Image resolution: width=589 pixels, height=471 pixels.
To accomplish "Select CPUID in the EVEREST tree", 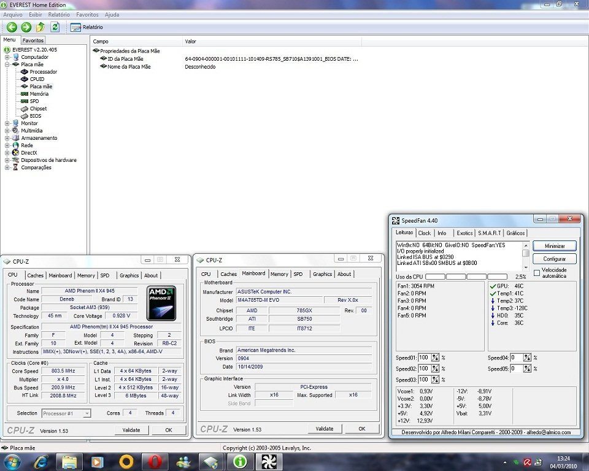I will (x=37, y=79).
